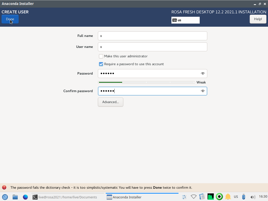Reveal Confirm password text via eye icon
This screenshot has width=268, height=201.
pos(203,91)
